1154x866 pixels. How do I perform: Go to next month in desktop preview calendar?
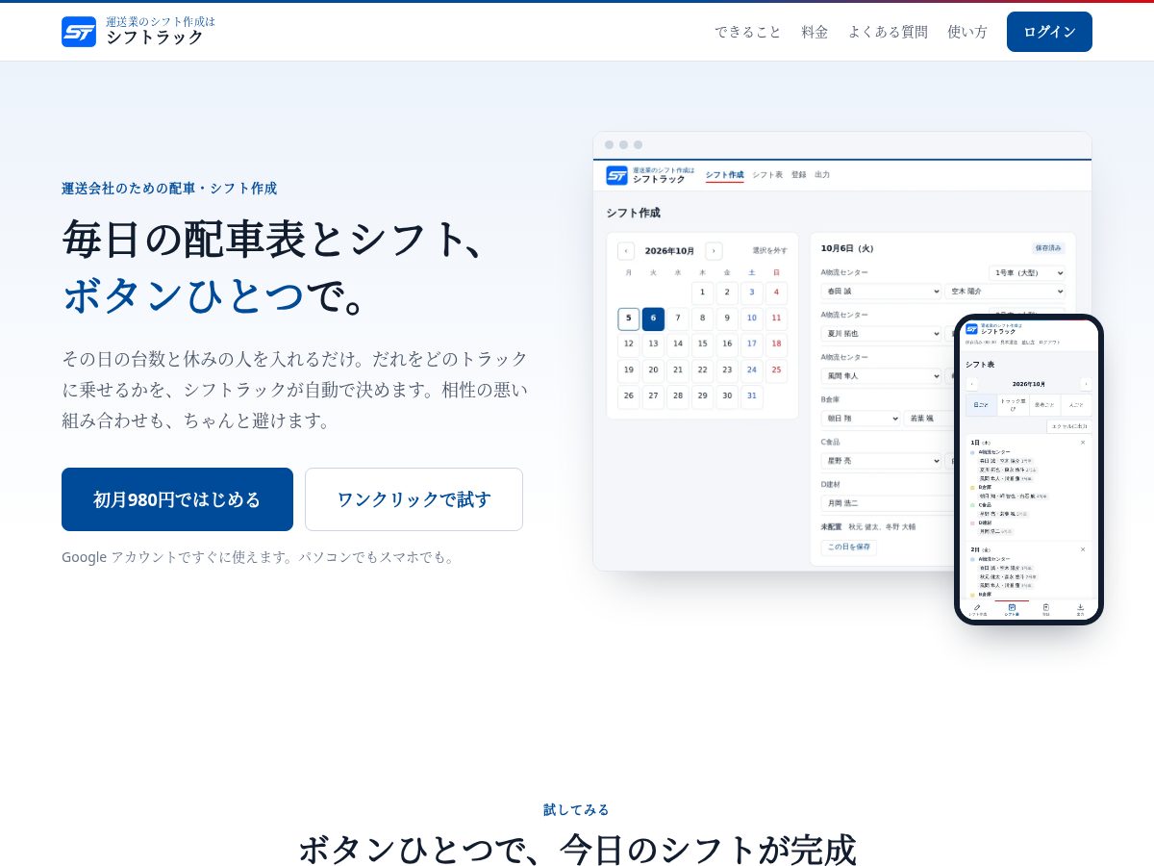click(x=714, y=251)
